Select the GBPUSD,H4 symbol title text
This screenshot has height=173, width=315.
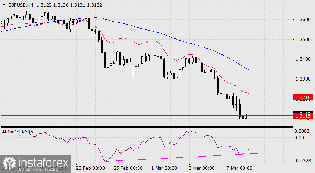point(20,5)
